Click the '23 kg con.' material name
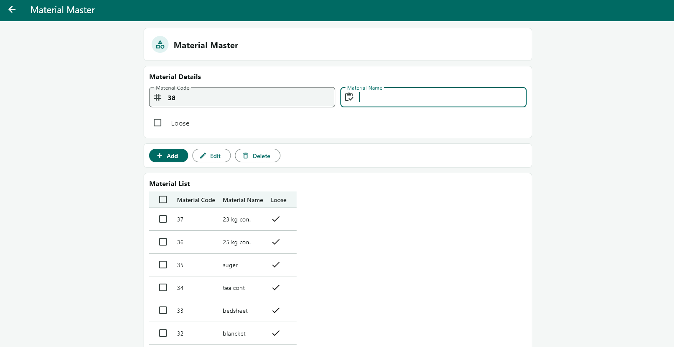The height and width of the screenshot is (347, 674). (237, 219)
